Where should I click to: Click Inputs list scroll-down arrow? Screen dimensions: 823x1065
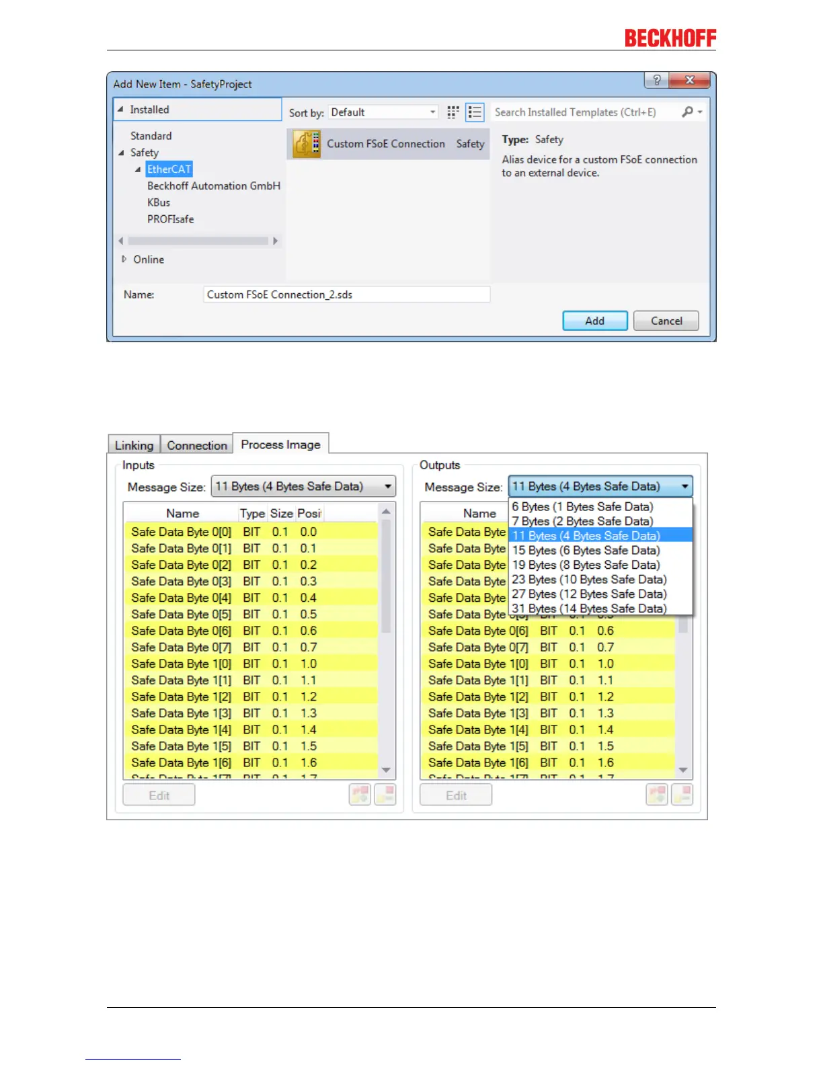[386, 770]
